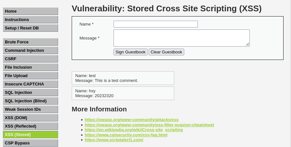This screenshot has width=291, height=147.
Task: Open SQL Injection (Blind) module
Action: [x=30, y=101]
